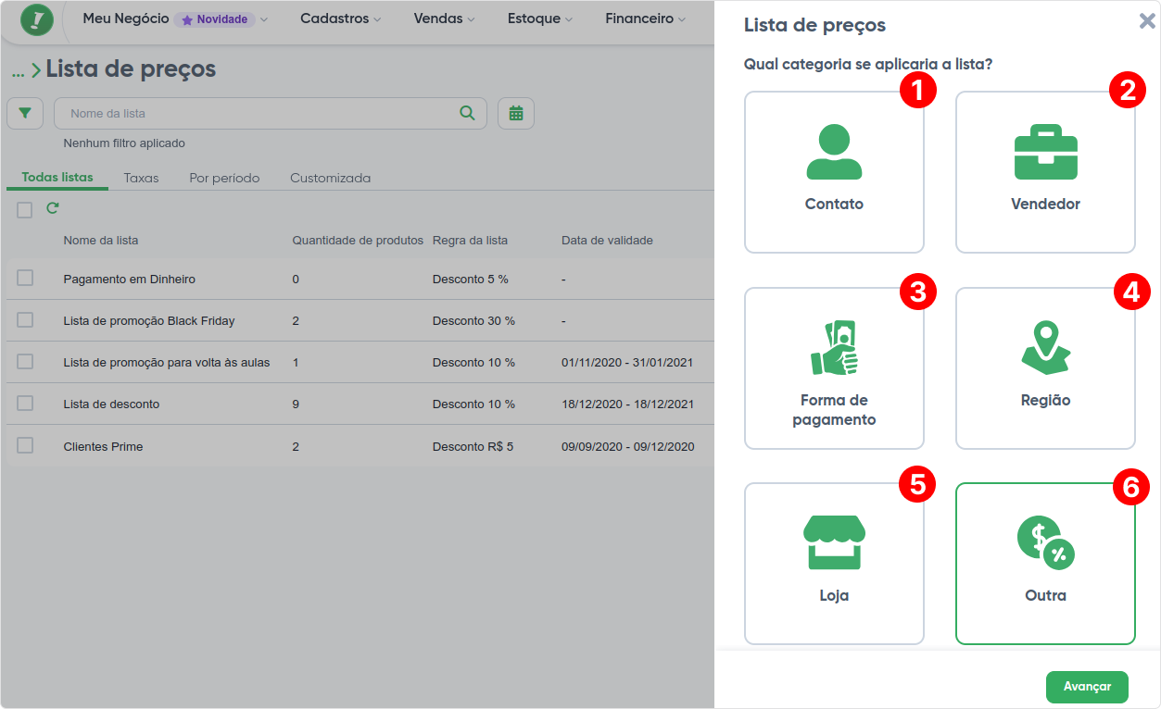This screenshot has height=709, width=1161.
Task: Click the Desconto 30 % rule cell
Action: click(x=473, y=320)
